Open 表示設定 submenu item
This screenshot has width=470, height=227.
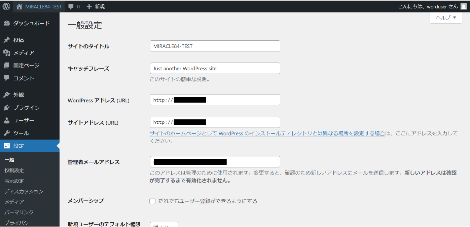(14, 181)
